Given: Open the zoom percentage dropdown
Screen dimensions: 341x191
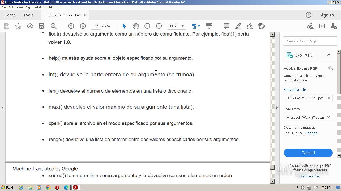Looking at the screenshot, I should click(182, 26).
